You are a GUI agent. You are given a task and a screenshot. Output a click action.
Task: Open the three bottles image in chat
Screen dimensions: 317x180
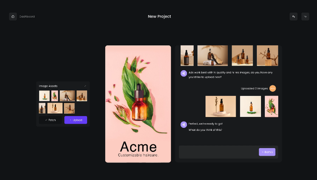tap(242, 55)
